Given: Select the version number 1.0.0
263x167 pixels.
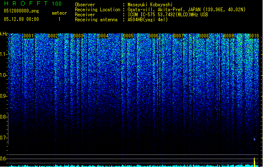Looking at the screenshot, I should click(56, 3).
